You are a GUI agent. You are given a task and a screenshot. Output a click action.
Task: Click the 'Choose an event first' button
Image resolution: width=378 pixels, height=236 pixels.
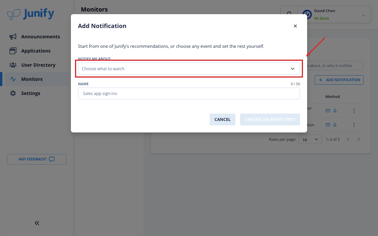[x=270, y=119]
